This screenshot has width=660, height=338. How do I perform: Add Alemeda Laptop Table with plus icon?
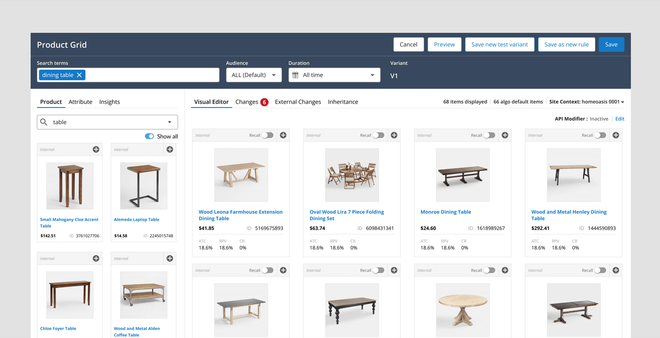pos(170,149)
